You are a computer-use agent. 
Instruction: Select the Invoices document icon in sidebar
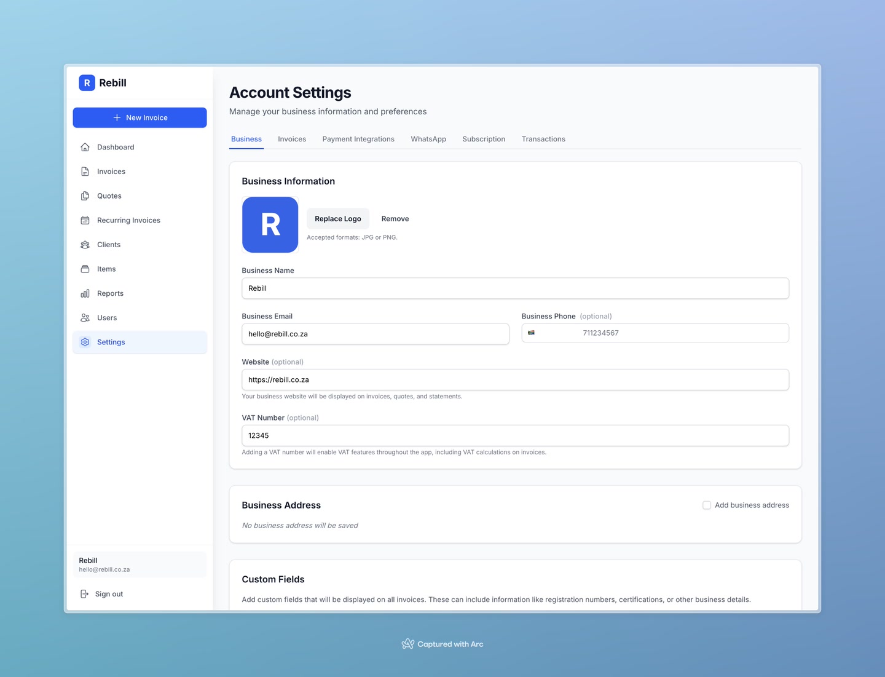85,171
